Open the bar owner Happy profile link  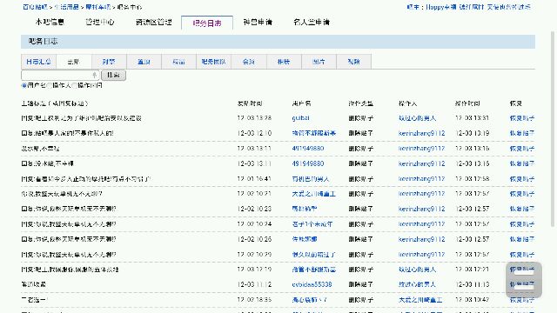pyautogui.click(x=441, y=7)
